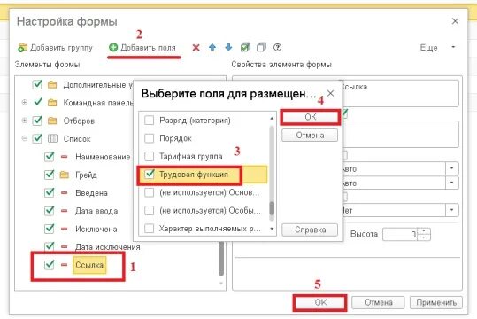
Task: Click the Добавить группу folder icon
Action: coord(22,48)
